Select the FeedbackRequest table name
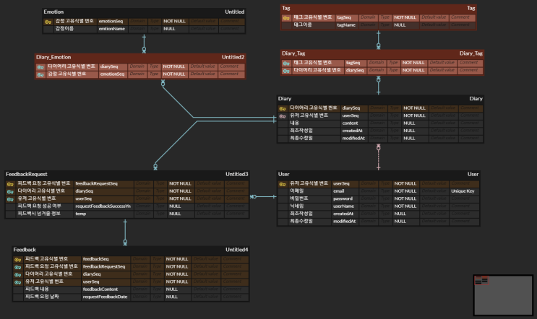Screen dimensions: 537x319 point(26,174)
